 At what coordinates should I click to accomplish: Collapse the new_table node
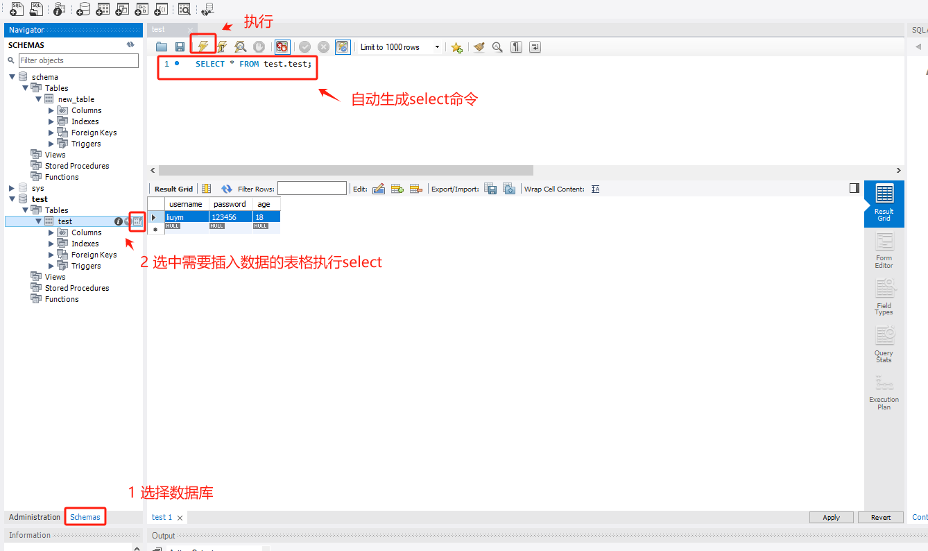pos(39,99)
